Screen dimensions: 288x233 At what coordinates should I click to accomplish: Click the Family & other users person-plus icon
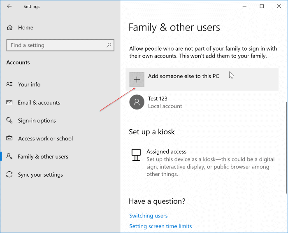coord(9,156)
